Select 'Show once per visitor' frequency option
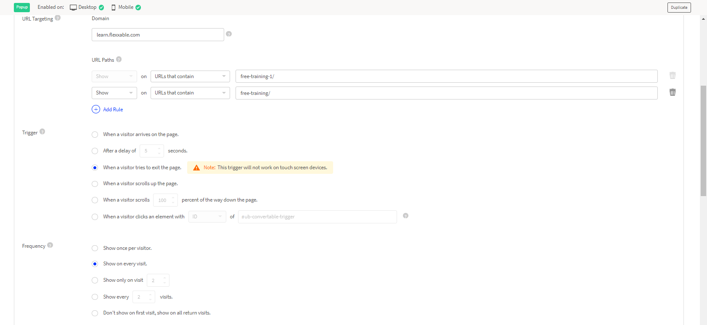 [95, 249]
